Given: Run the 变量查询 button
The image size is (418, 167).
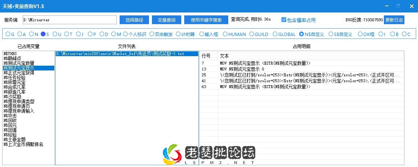Looking at the screenshot, I should pyautogui.click(x=167, y=20).
